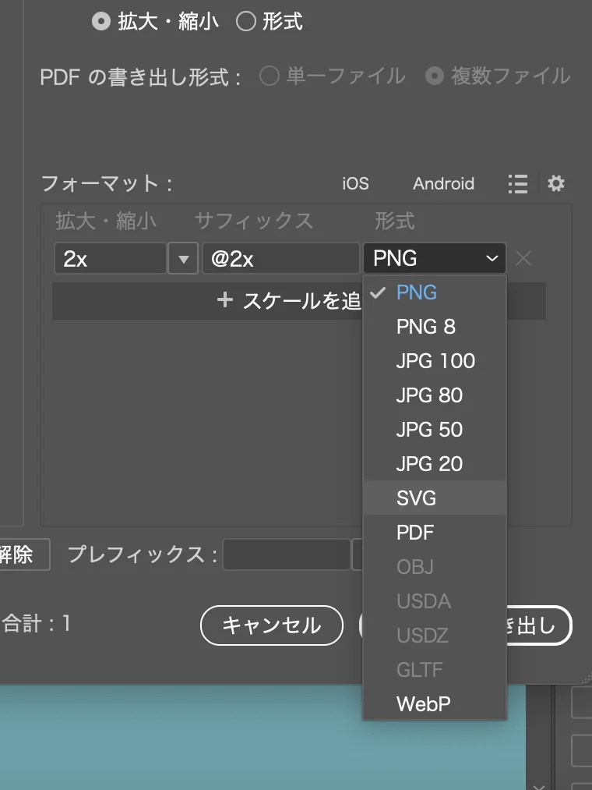
Task: Click the Android preset button
Action: [x=443, y=184]
